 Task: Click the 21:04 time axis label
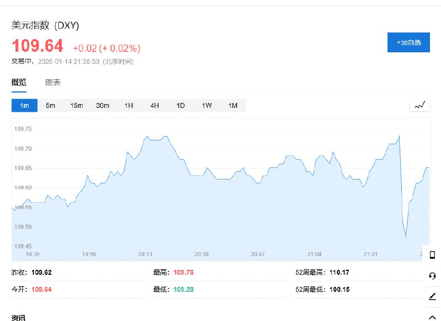click(314, 254)
